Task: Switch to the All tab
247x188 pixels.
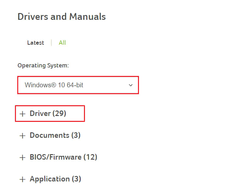Action: tap(62, 43)
